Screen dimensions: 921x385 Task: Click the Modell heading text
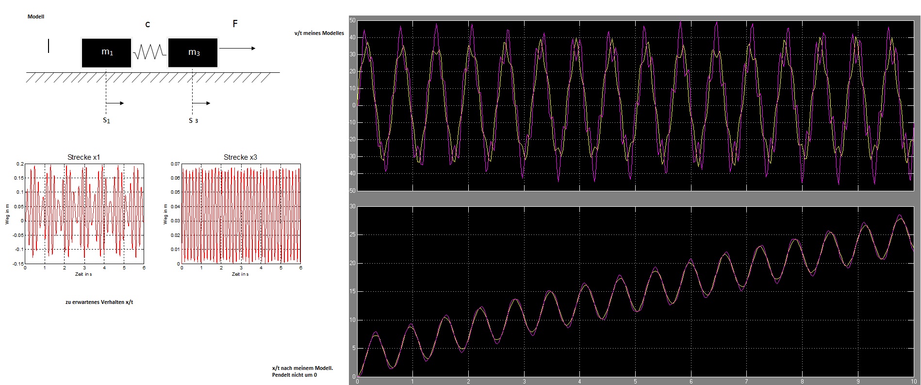click(x=36, y=17)
